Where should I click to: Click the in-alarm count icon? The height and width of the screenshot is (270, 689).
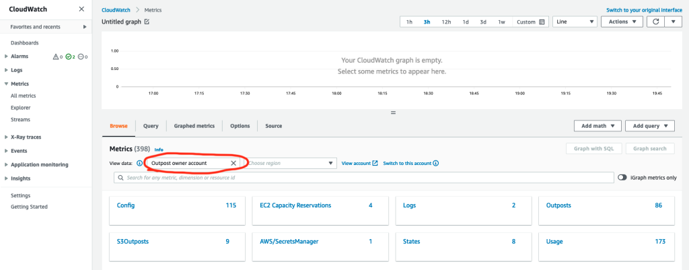(56, 57)
